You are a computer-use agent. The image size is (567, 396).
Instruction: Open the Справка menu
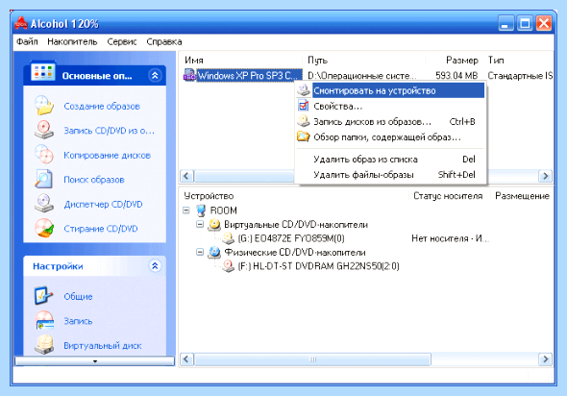click(164, 41)
